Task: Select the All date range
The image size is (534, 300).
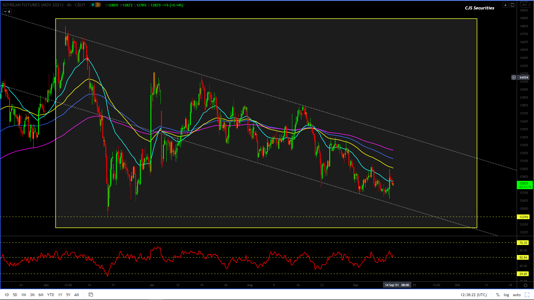Action: click(76, 295)
